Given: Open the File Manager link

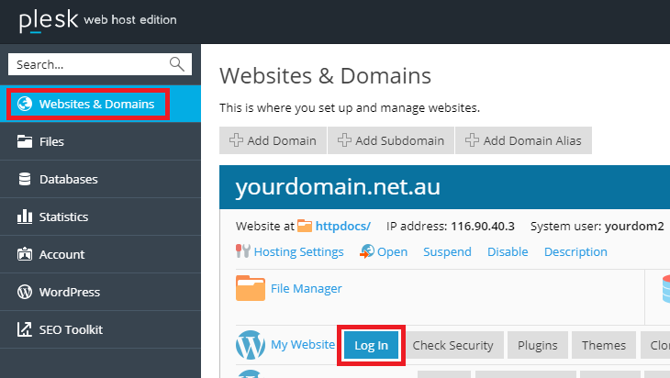Looking at the screenshot, I should (307, 289).
